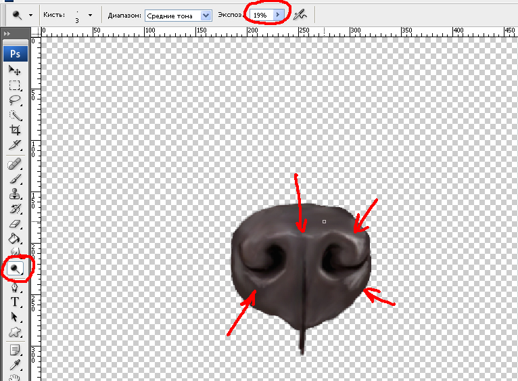The height and width of the screenshot is (381, 518).
Task: Activate the Crop tool
Action: pos(14,130)
